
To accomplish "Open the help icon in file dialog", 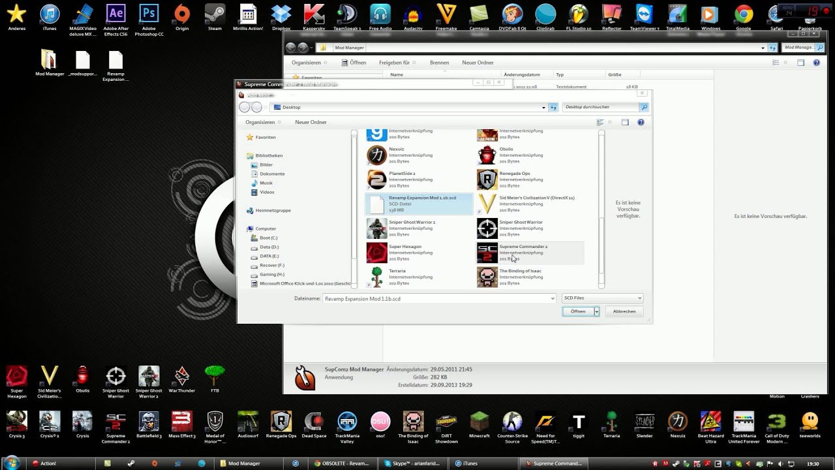I will pyautogui.click(x=641, y=122).
